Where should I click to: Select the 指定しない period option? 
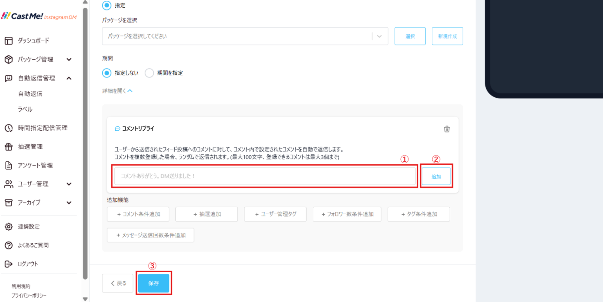107,73
